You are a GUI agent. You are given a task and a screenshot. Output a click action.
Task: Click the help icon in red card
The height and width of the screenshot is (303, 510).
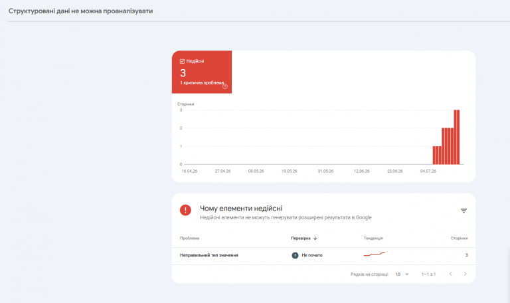pos(224,86)
